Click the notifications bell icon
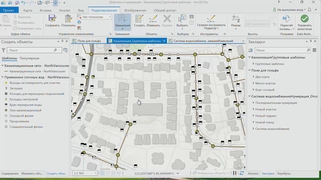This screenshot has width=321, height=180. (309, 9)
